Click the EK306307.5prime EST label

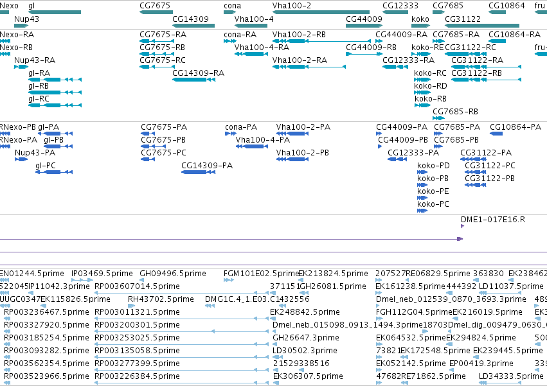(x=308, y=376)
